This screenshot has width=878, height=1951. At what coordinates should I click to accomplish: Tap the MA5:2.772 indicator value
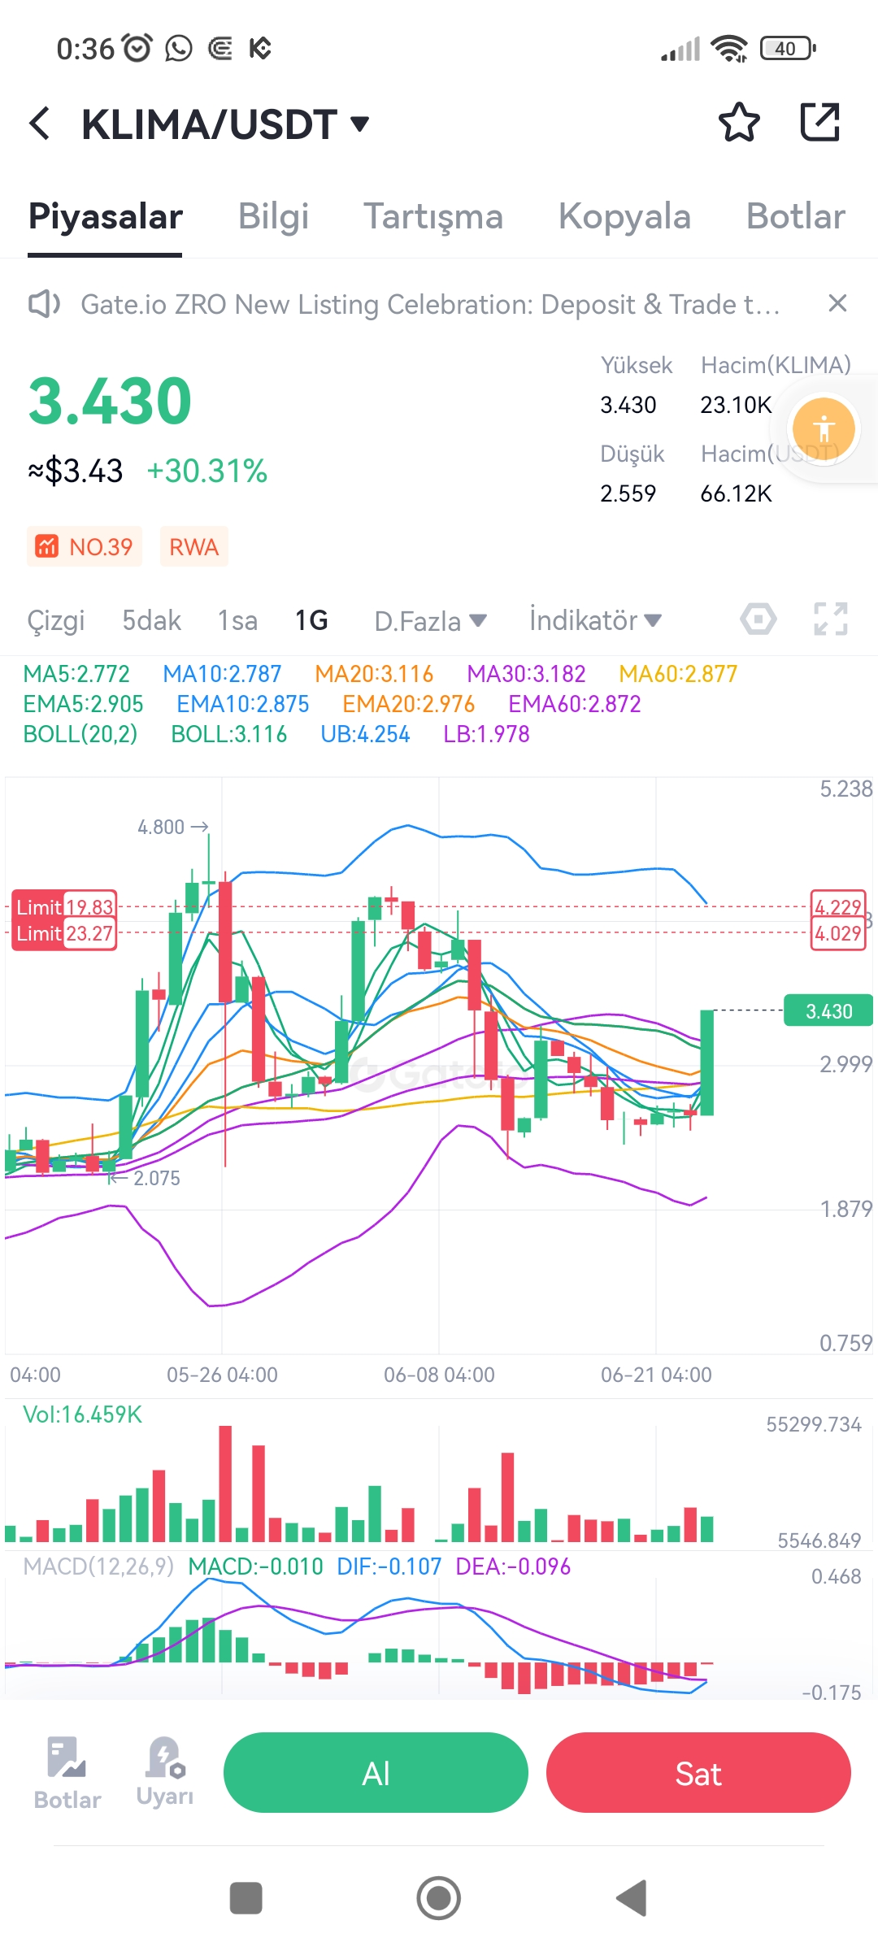[76, 674]
